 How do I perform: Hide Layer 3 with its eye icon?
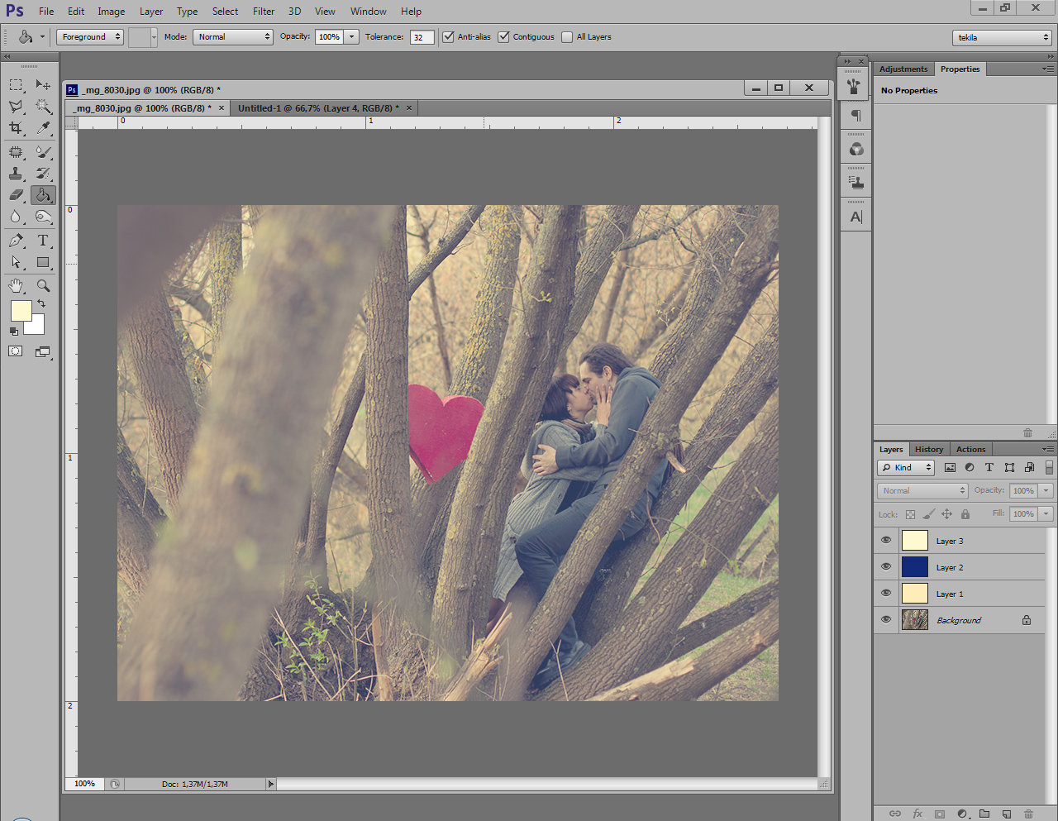coord(886,540)
